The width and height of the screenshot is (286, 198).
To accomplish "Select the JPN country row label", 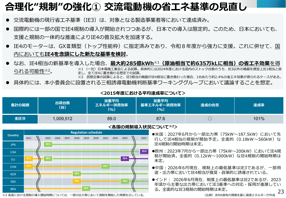I will click(13, 144).
